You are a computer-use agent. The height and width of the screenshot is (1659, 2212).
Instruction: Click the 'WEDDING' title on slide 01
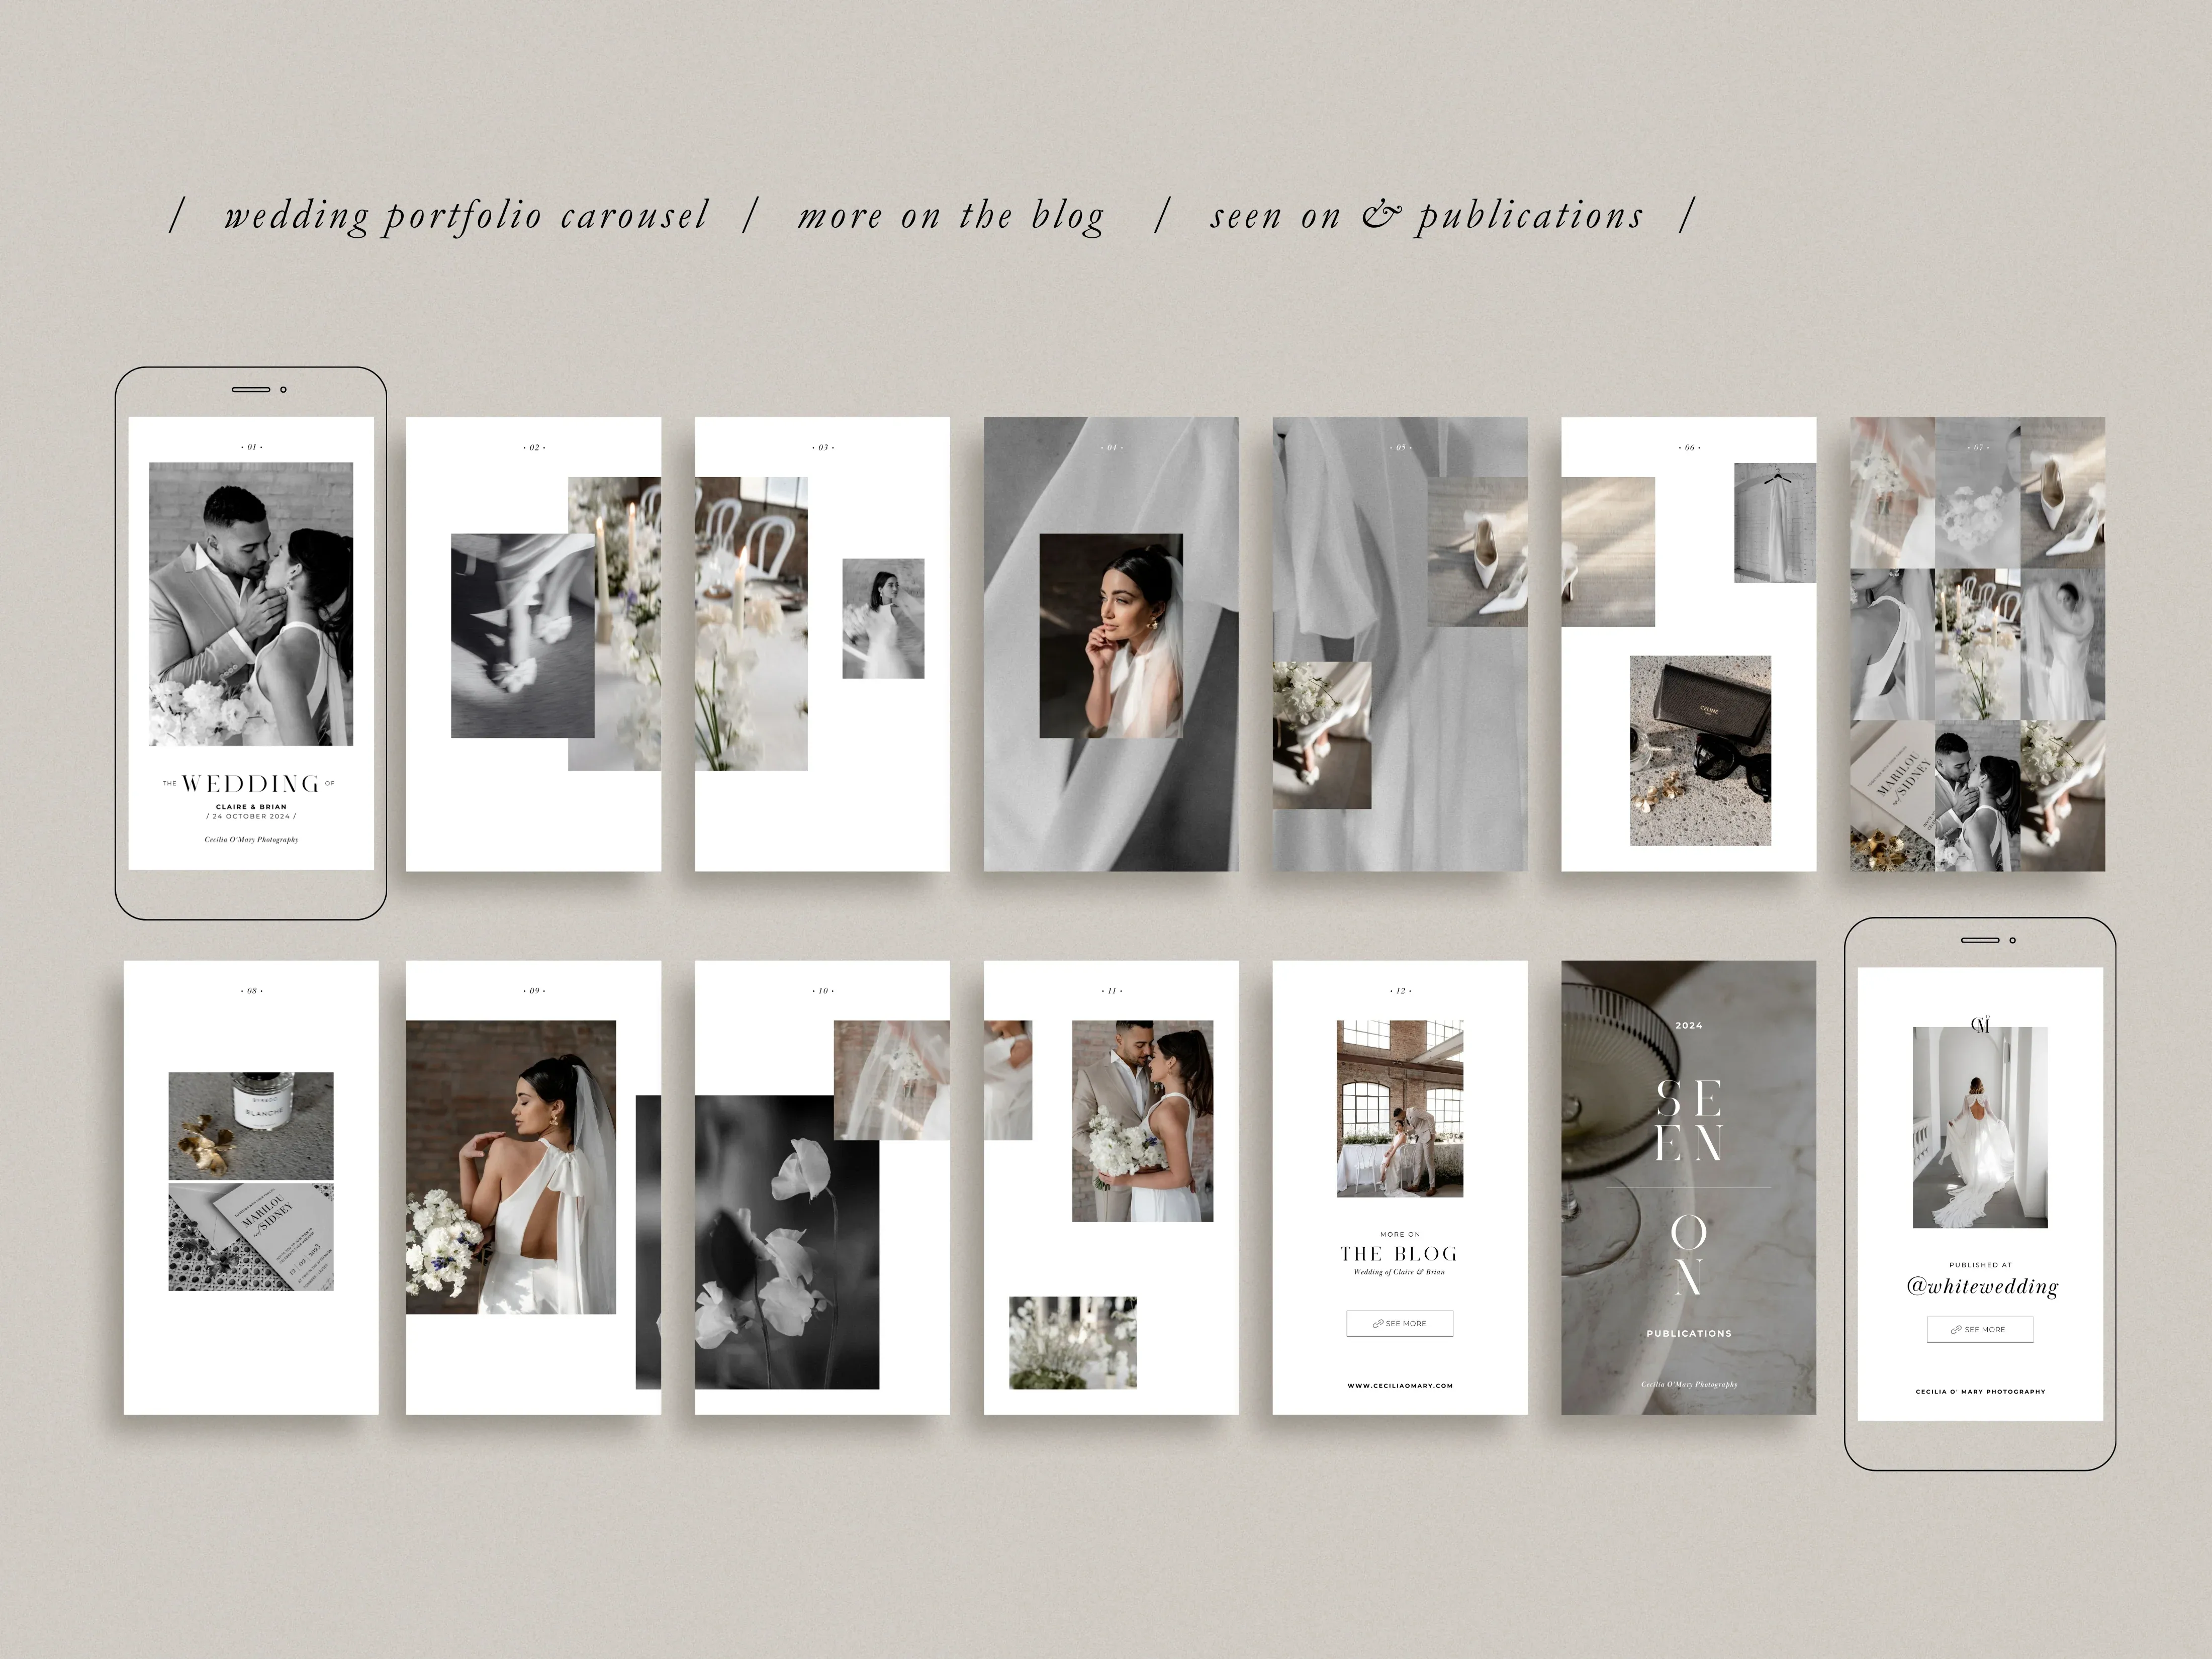250,784
